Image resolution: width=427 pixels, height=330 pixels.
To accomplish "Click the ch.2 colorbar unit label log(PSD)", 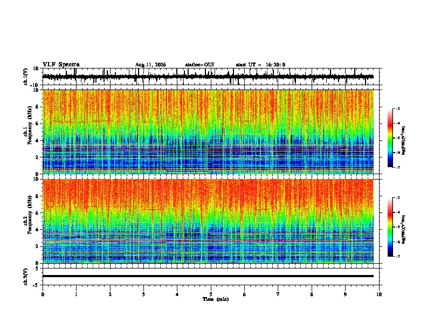I will 404,229.
